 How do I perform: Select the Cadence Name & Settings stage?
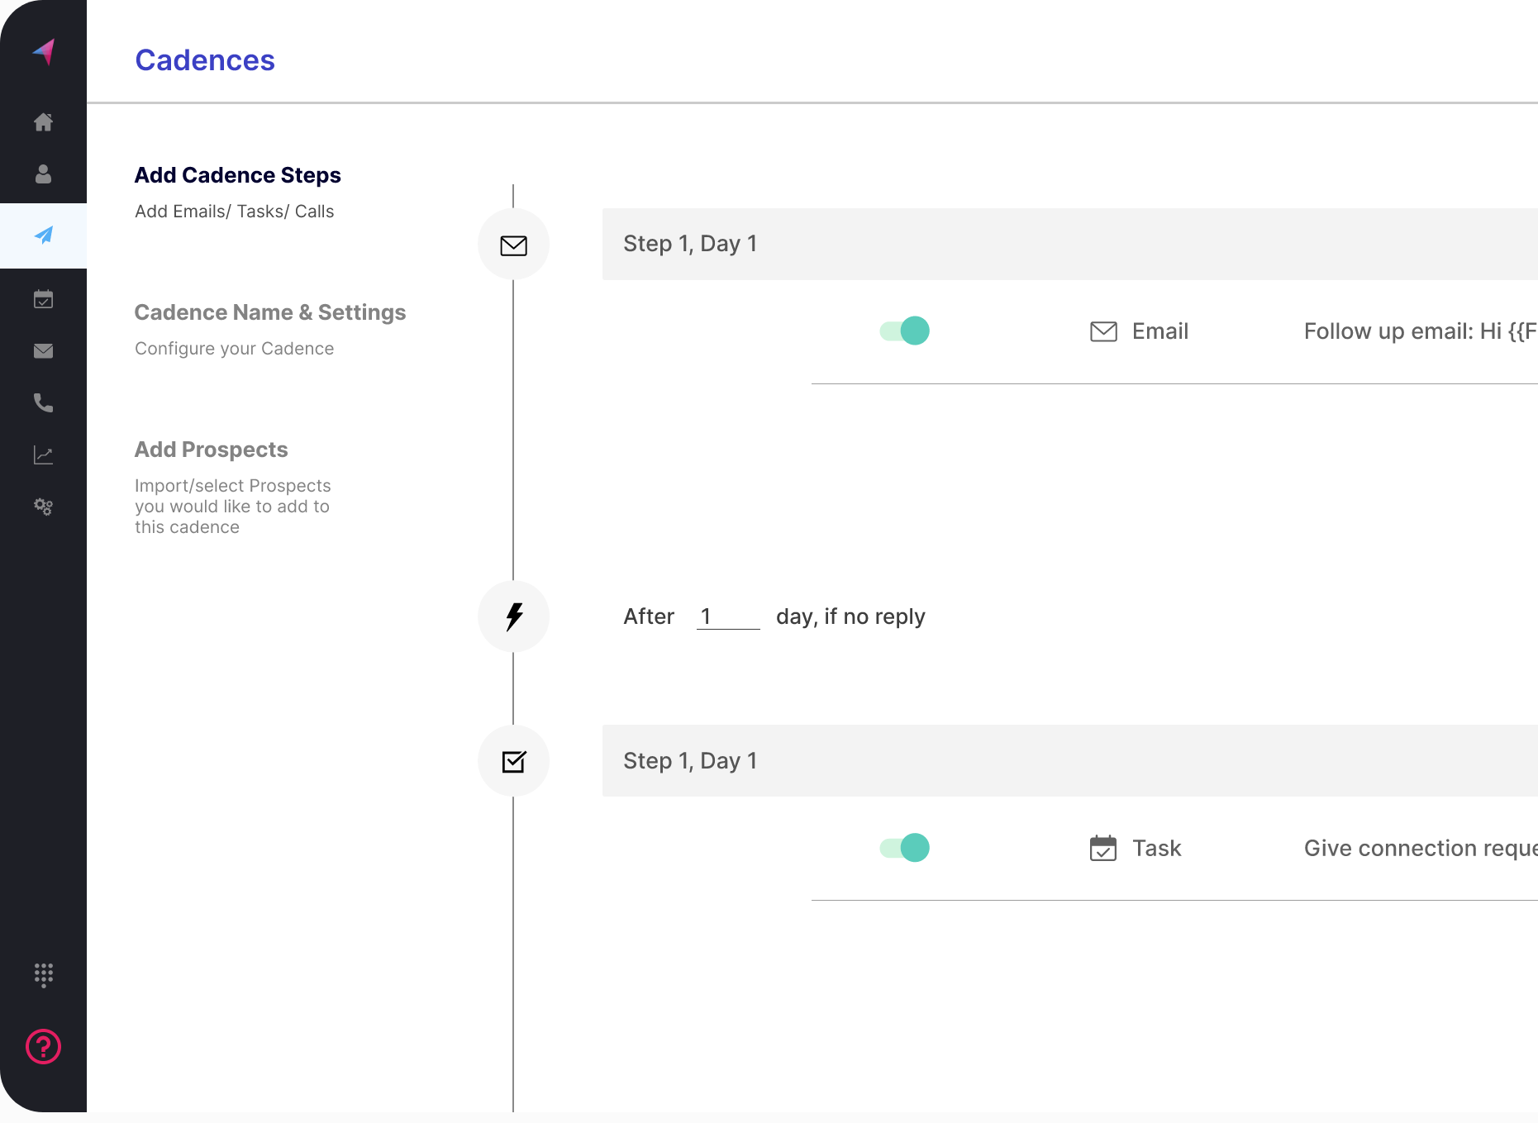[270, 312]
